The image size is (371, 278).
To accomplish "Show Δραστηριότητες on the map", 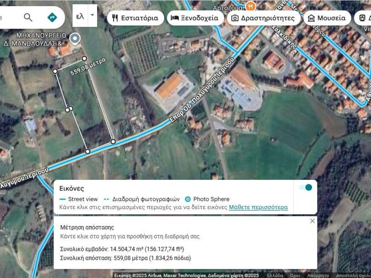I will [264, 18].
